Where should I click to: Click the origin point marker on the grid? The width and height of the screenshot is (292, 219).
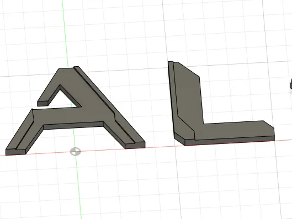point(76,152)
